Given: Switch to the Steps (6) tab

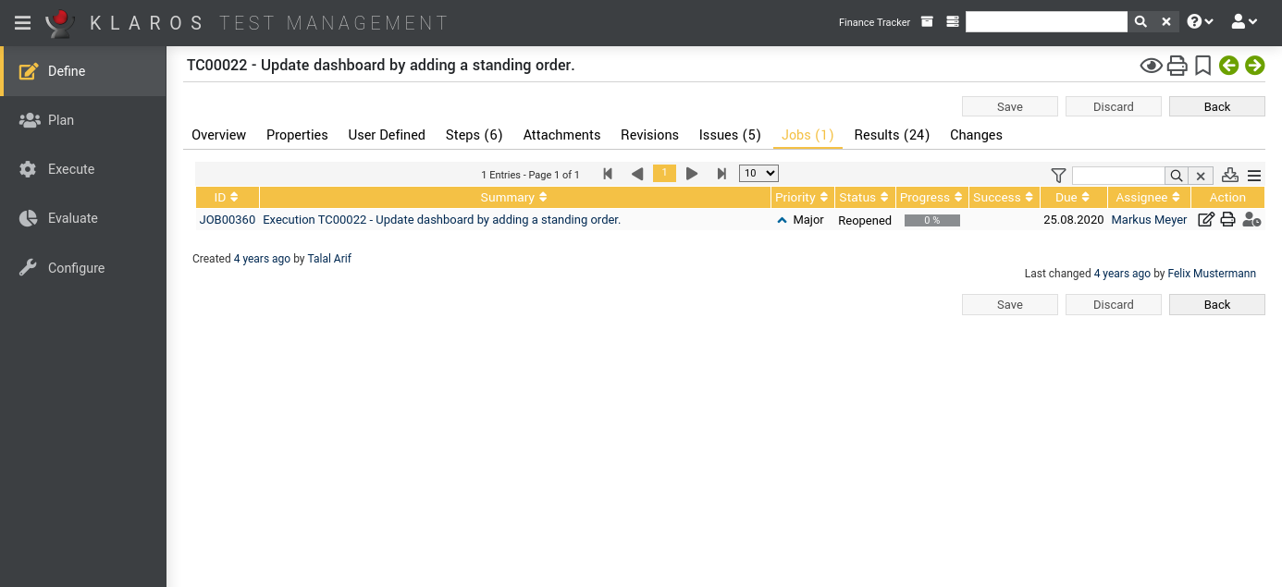Looking at the screenshot, I should 474,135.
